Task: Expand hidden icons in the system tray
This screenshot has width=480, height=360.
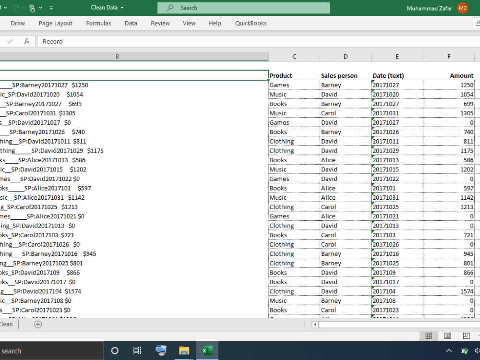Action: (x=449, y=350)
